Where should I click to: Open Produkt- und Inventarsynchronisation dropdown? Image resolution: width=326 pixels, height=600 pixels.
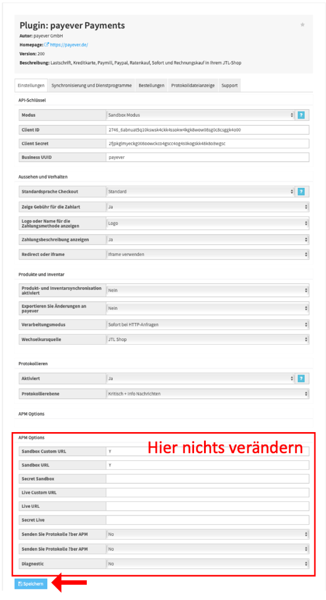[208, 291]
